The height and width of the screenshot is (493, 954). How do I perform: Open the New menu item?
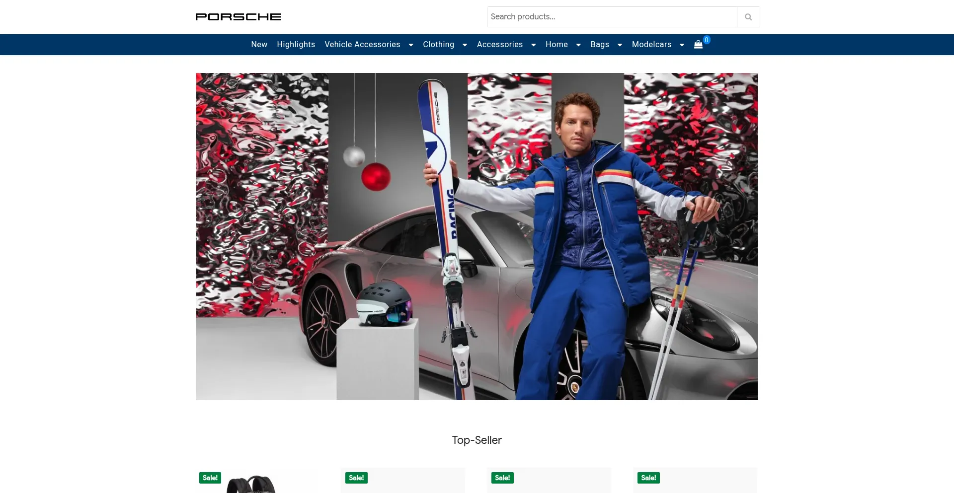click(x=259, y=45)
